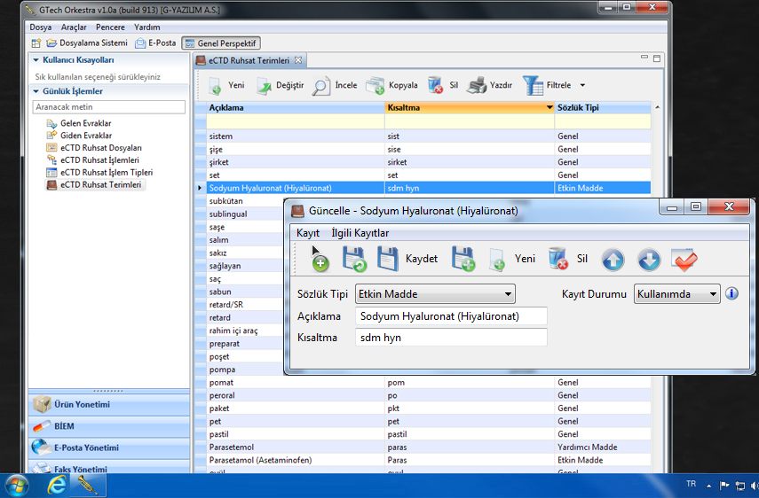The height and width of the screenshot is (498, 759).
Task: Click the move down arrow icon in dialog
Action: (649, 260)
